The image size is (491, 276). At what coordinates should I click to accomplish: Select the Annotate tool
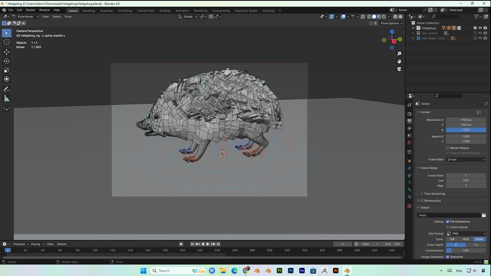[7, 89]
